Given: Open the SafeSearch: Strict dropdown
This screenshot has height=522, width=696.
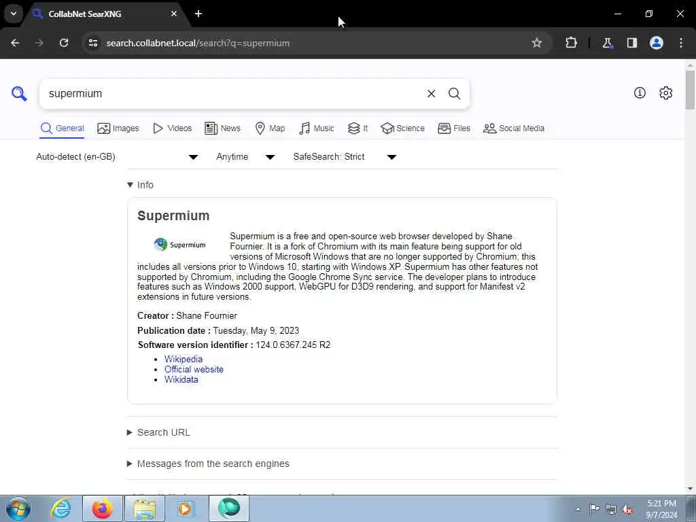Looking at the screenshot, I should 345,157.
